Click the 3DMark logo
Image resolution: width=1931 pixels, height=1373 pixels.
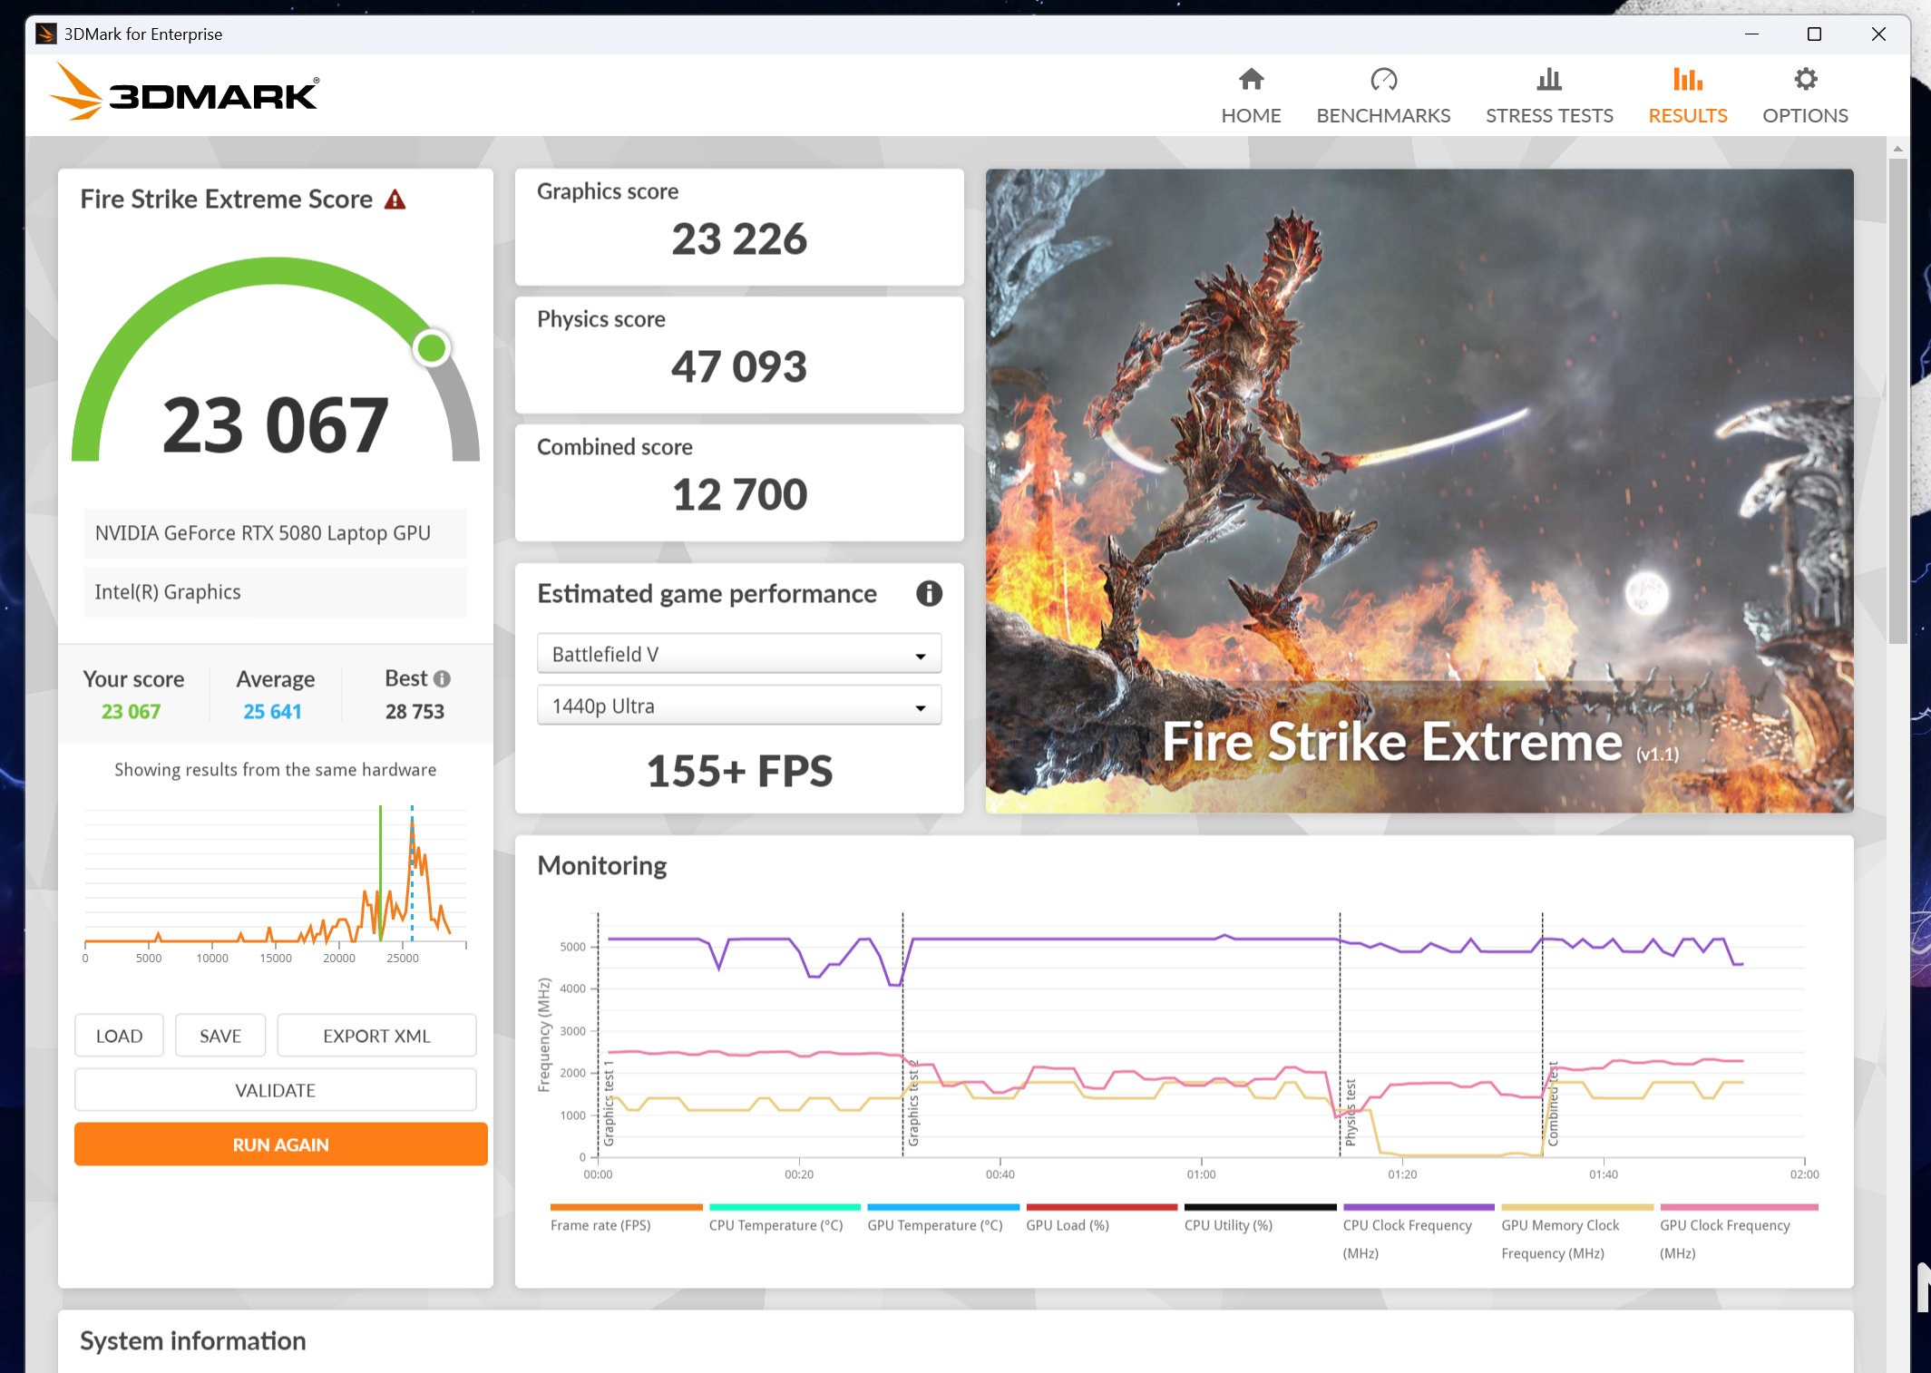point(185,92)
